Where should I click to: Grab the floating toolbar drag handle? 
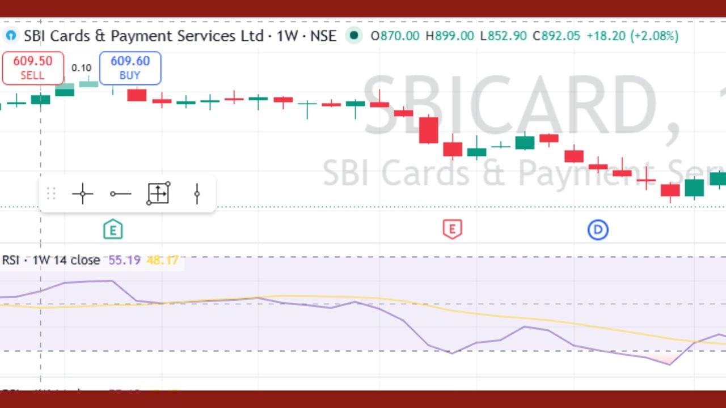click(x=51, y=194)
